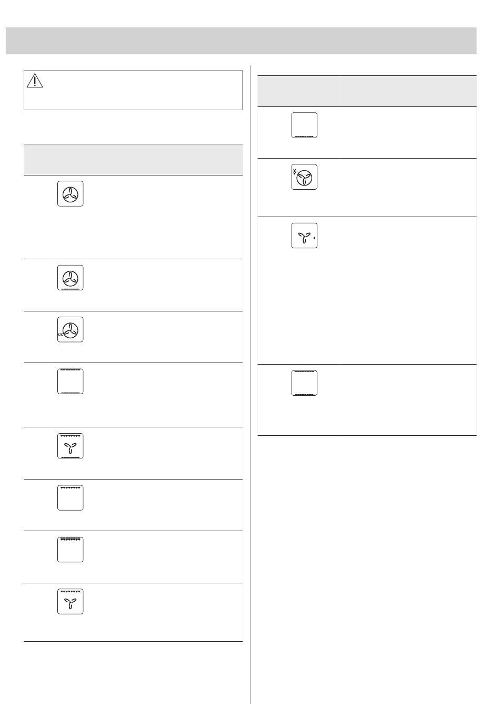Image resolution: width=500 pixels, height=724 pixels.
Task: Click the gray header row above the bottom heat icon
Action: click(x=367, y=91)
